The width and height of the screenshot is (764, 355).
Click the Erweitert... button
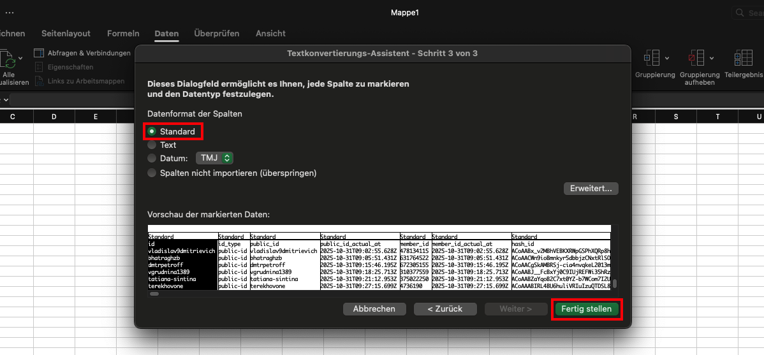tap(591, 189)
